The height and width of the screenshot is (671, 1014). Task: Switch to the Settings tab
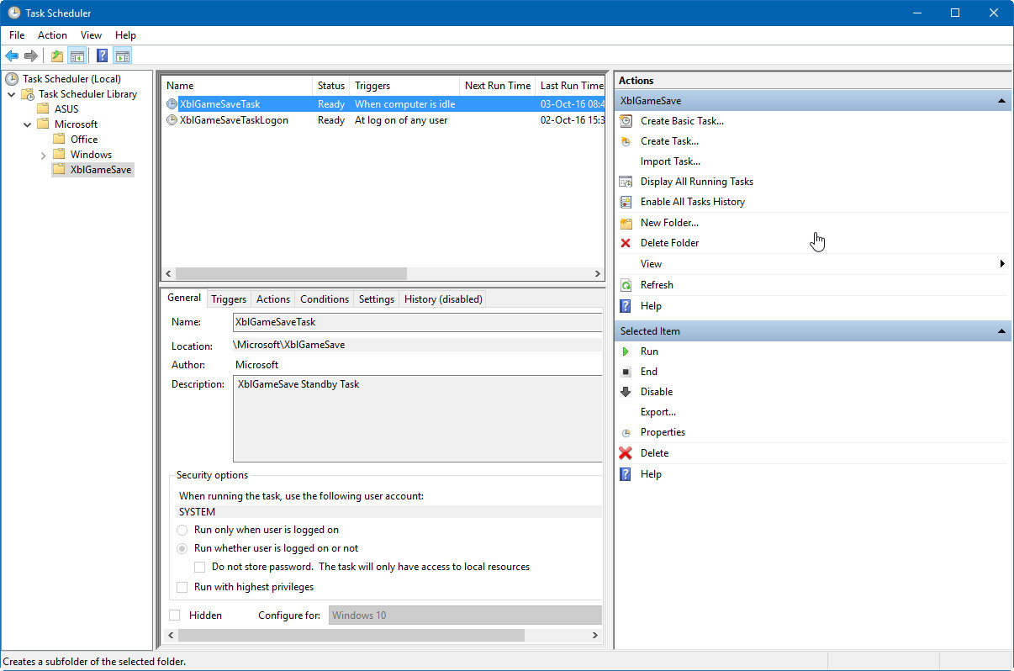click(x=377, y=299)
